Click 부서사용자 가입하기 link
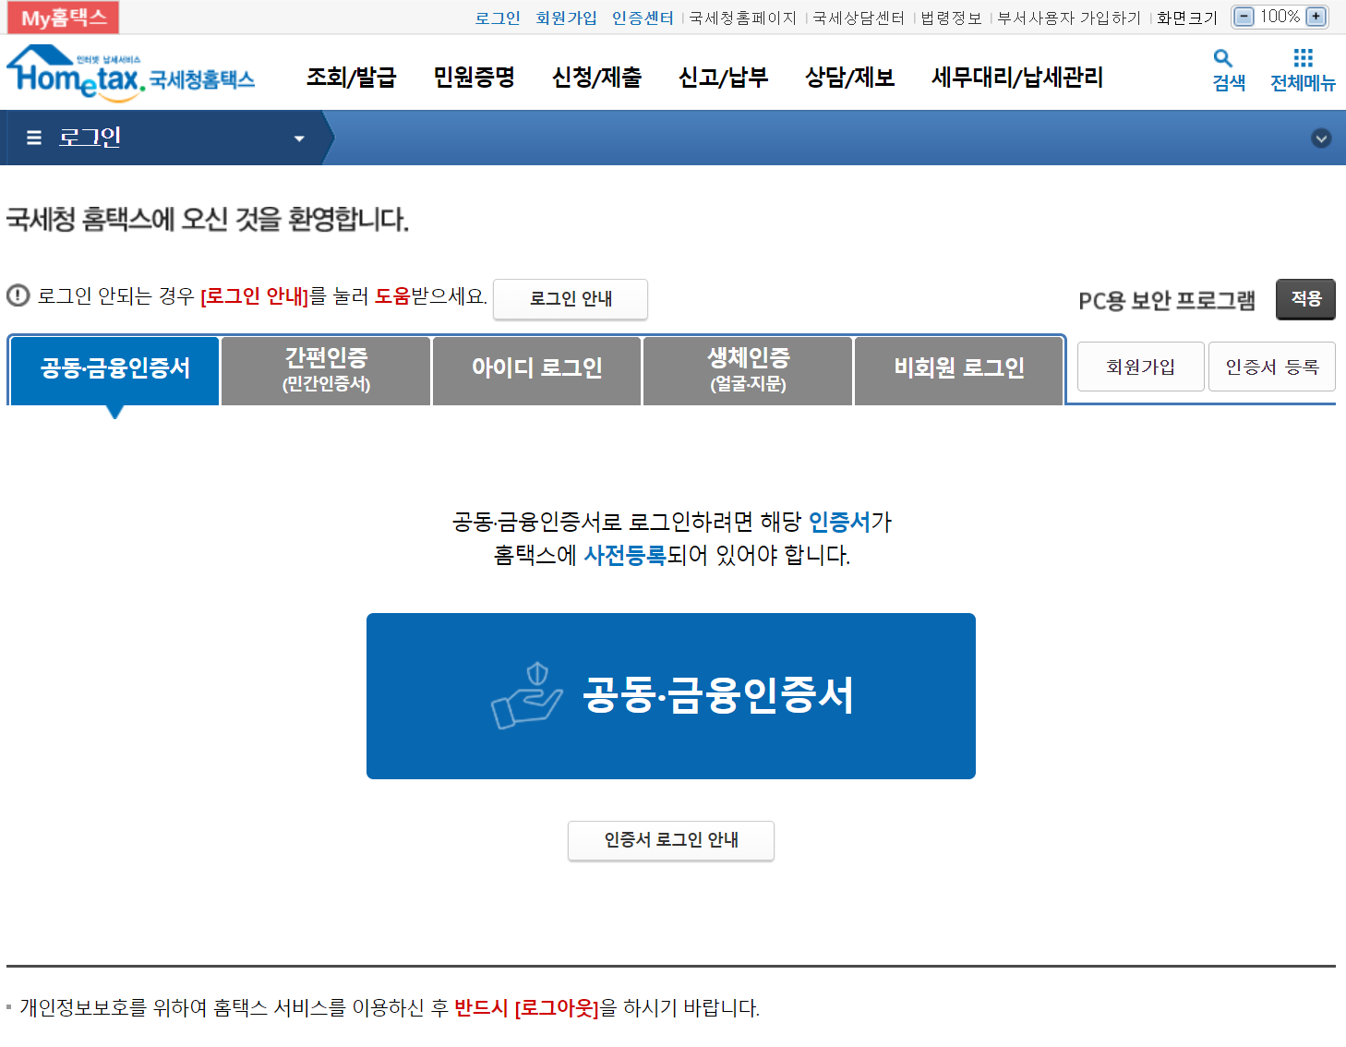The image size is (1346, 1047). 1069,18
